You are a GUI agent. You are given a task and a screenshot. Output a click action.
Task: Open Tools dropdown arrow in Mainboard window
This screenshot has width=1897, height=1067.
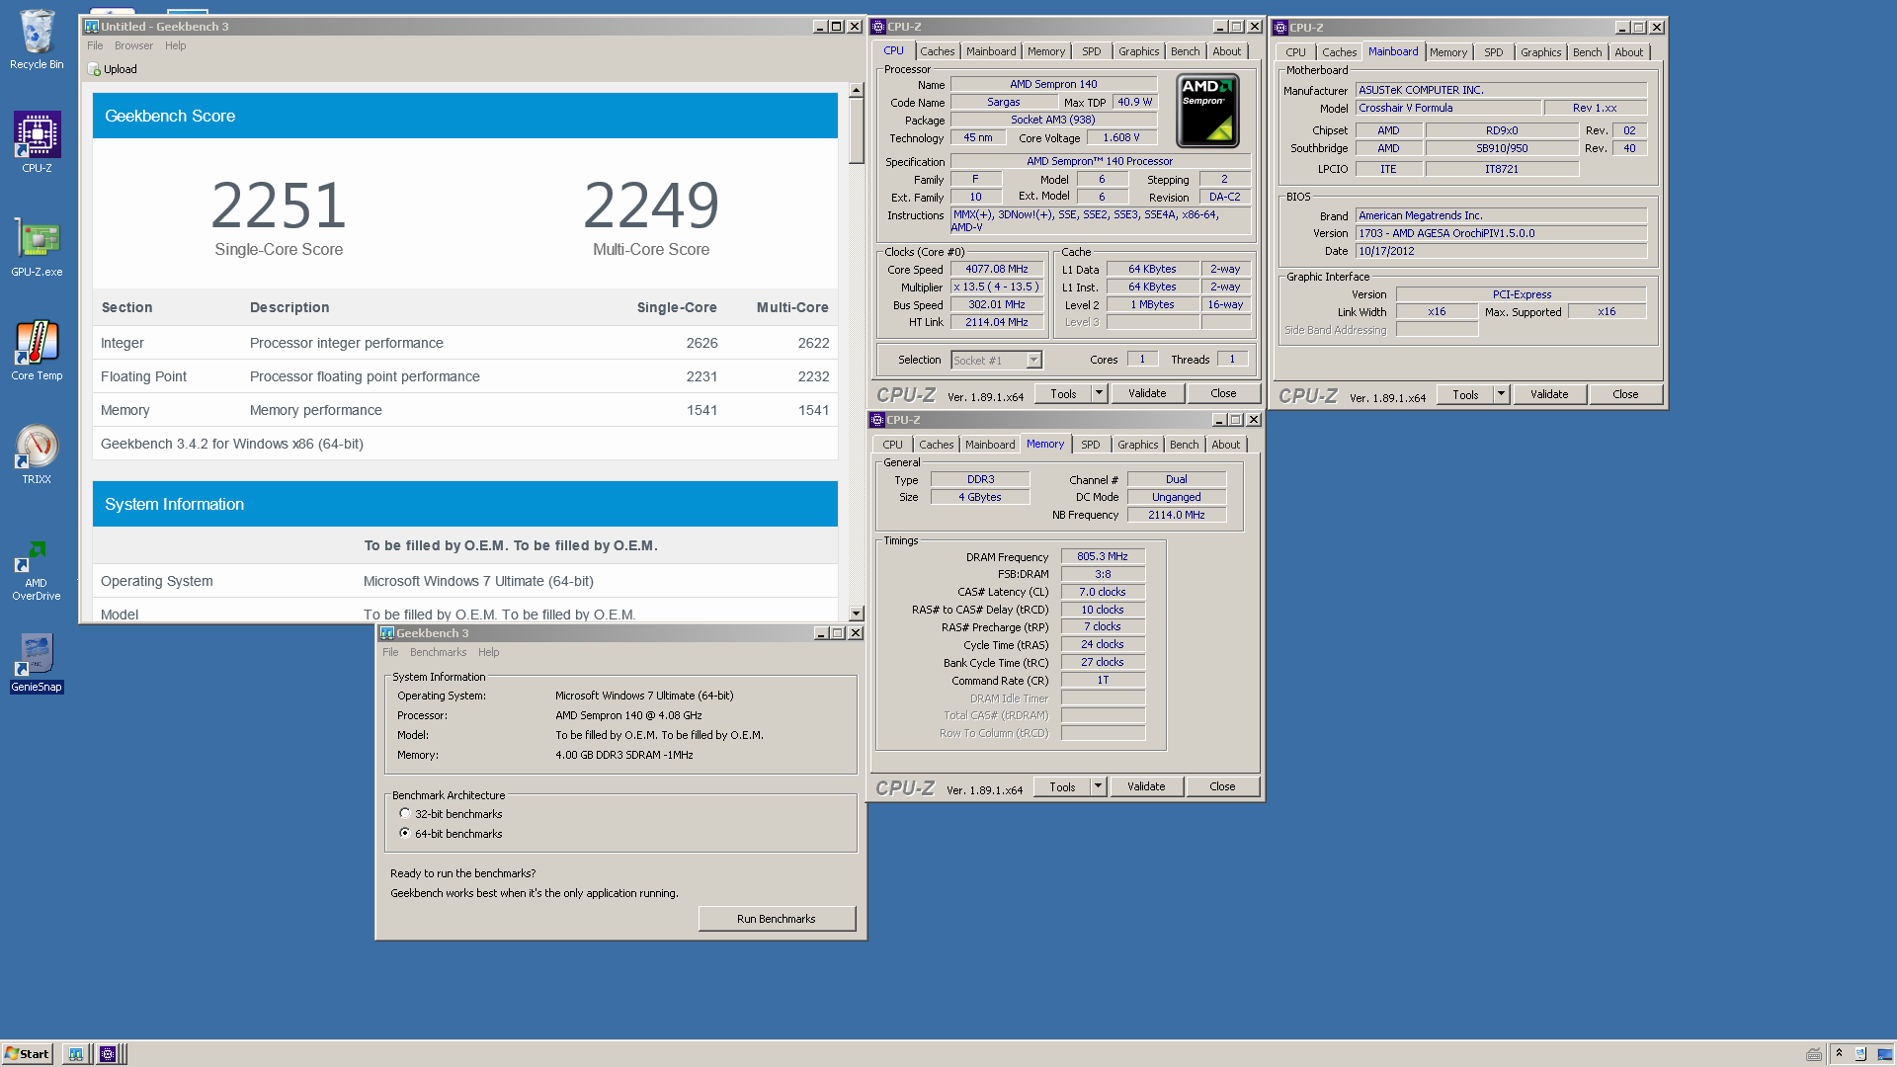(x=1501, y=394)
